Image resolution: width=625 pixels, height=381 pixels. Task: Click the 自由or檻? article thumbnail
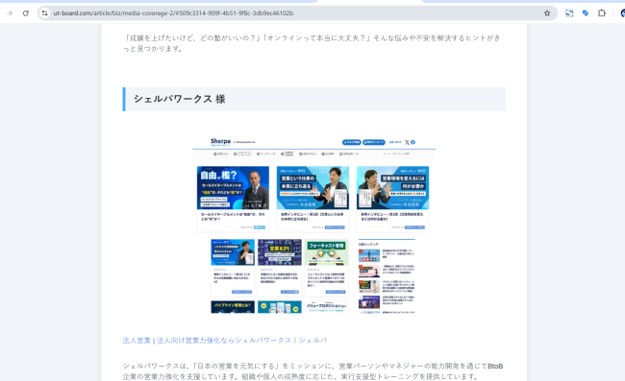pyautogui.click(x=233, y=188)
